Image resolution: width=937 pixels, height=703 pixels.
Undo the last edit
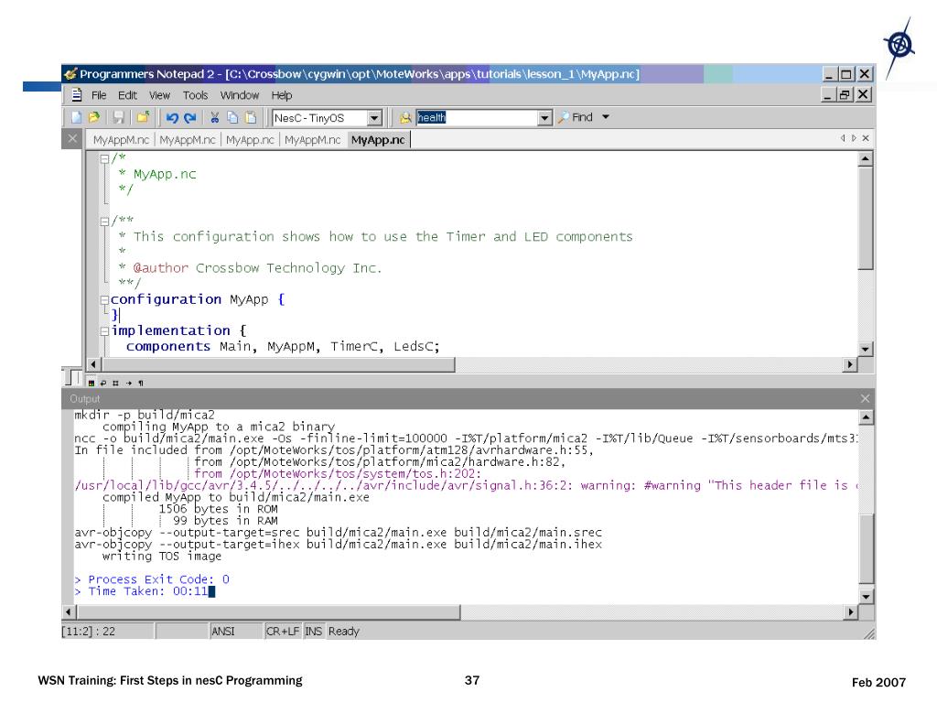point(172,118)
